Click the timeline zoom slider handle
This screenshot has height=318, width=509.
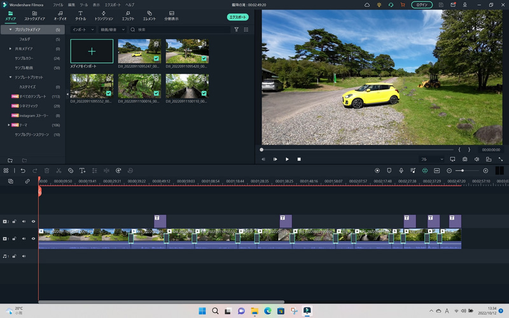coord(463,170)
